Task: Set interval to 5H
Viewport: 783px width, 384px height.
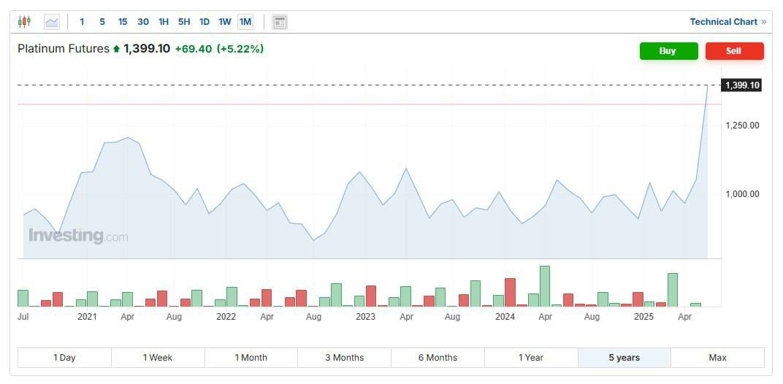Action: click(x=184, y=21)
